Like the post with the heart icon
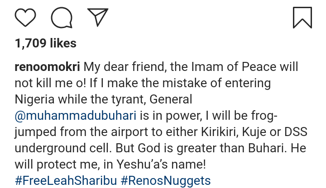The image size is (326, 188). point(25,17)
